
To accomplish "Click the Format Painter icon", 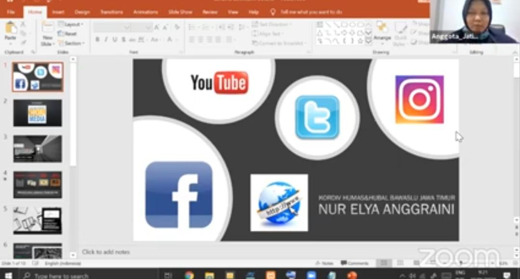I will [23, 42].
